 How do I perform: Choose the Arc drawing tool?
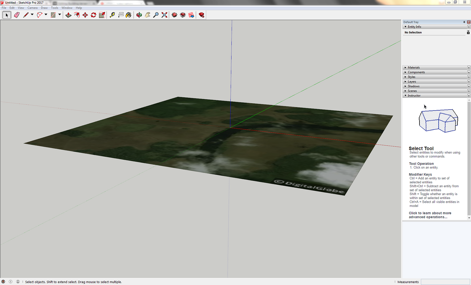39,15
